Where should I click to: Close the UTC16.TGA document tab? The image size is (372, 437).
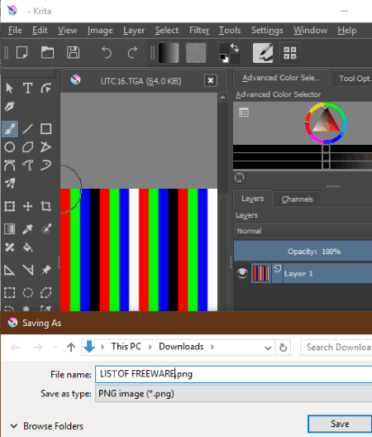[211, 81]
